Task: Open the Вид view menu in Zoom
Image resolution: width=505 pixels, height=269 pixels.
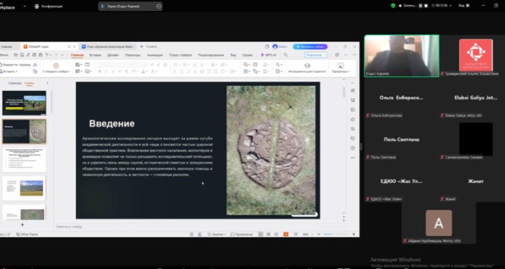Action: click(463, 5)
